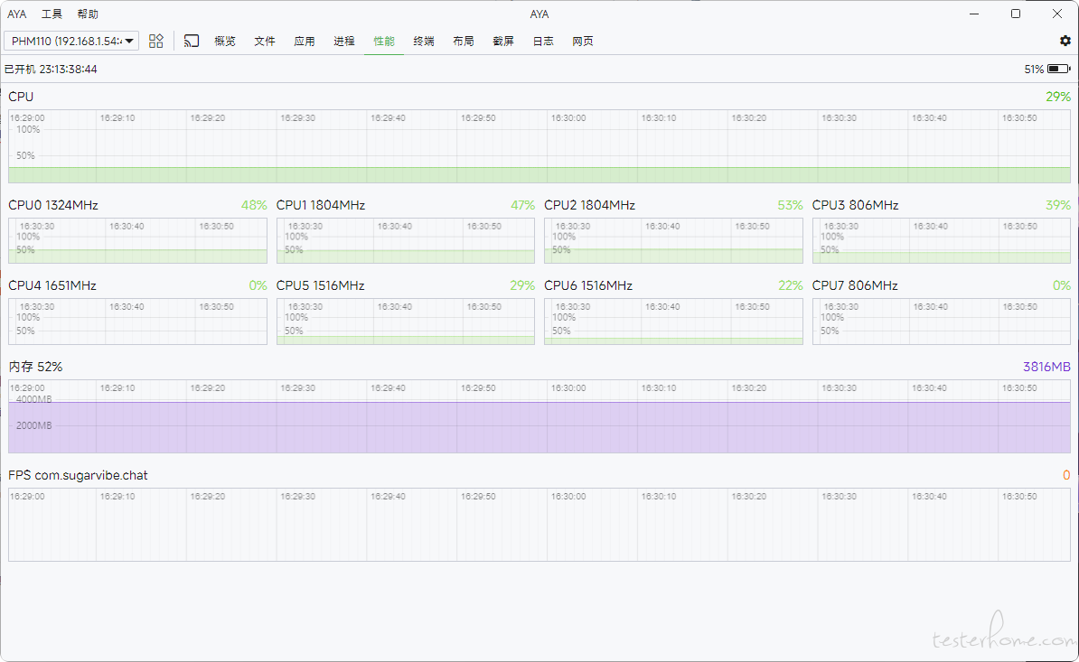1079x662 pixels.
Task: Switch to the 布局 tab
Action: pos(464,42)
